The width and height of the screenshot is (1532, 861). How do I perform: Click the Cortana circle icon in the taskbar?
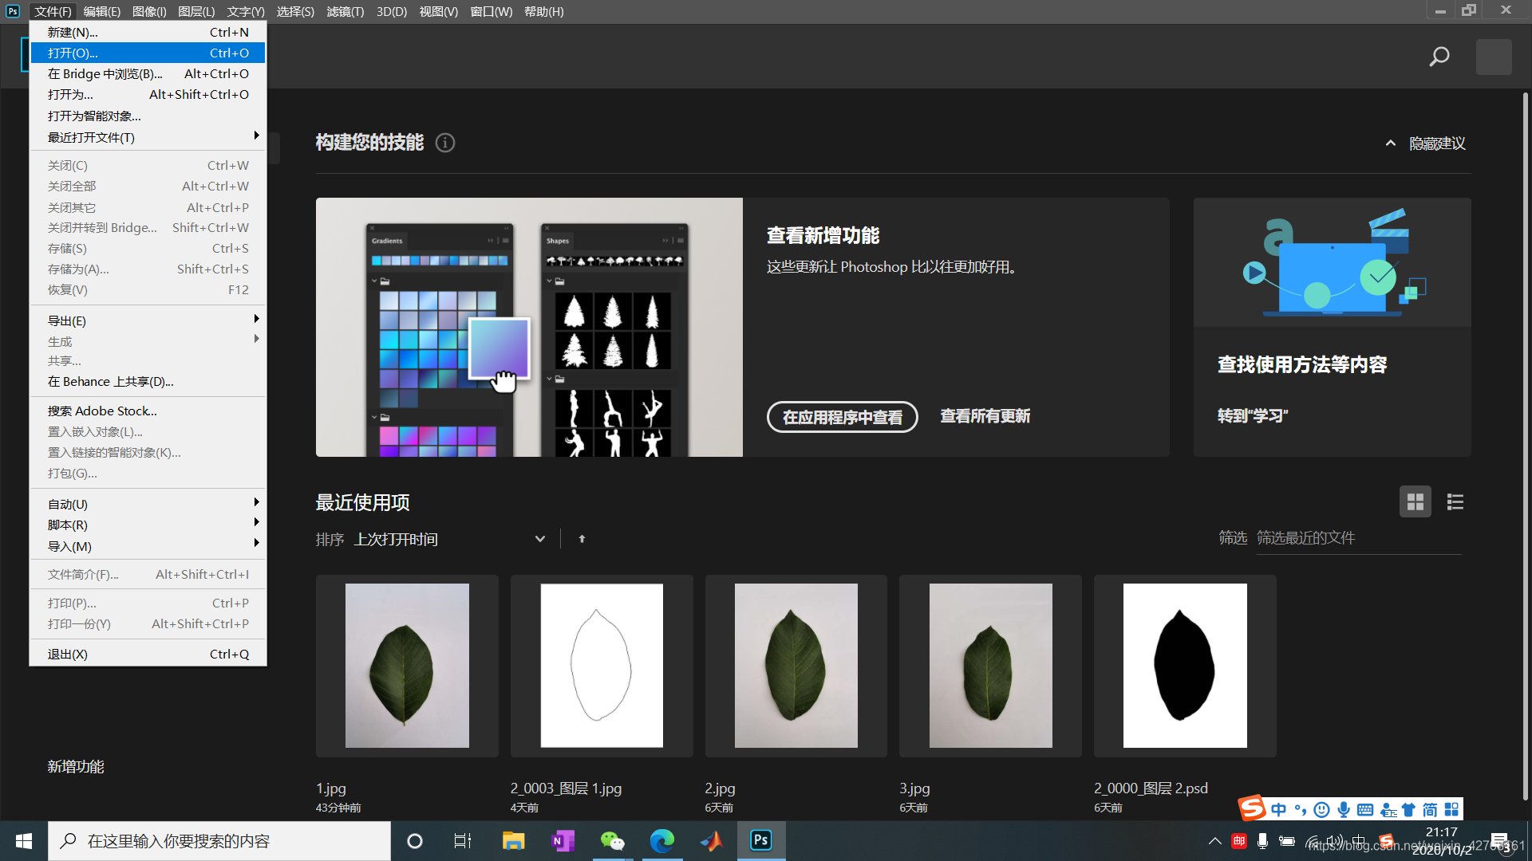coord(414,841)
